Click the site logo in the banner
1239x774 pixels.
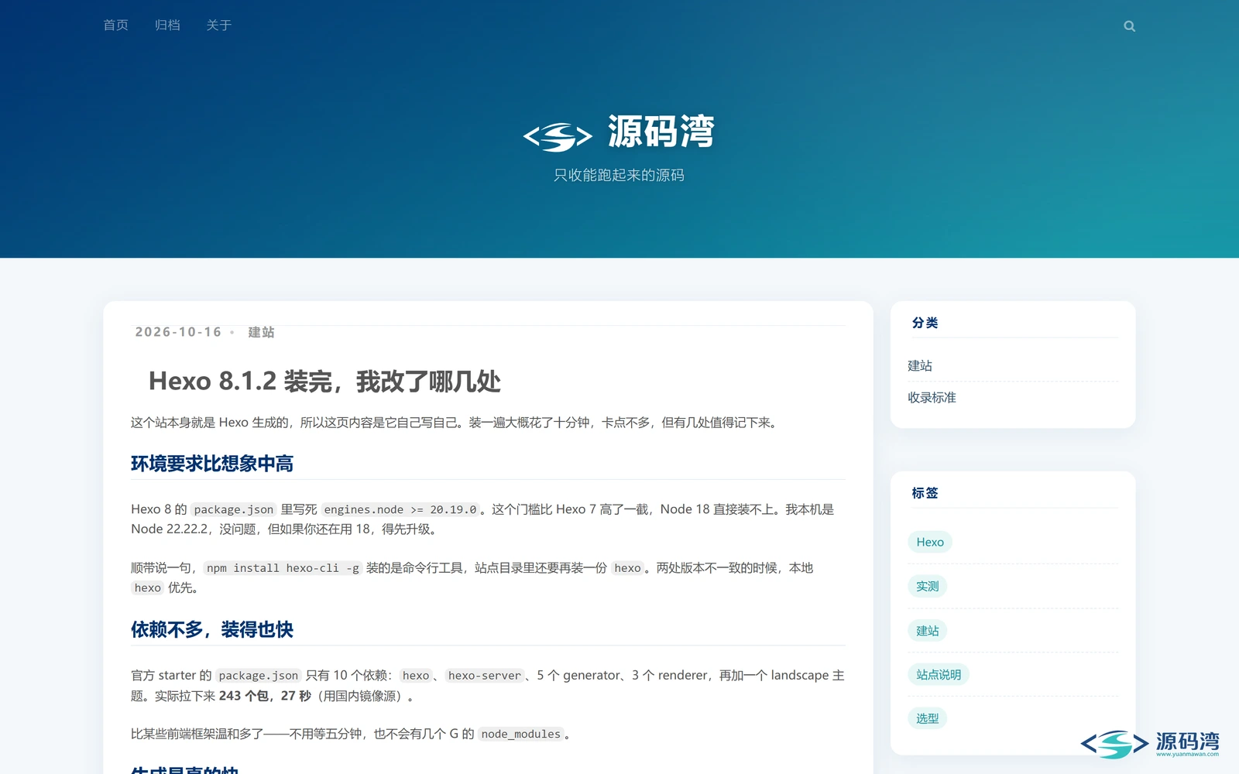pyautogui.click(x=558, y=137)
